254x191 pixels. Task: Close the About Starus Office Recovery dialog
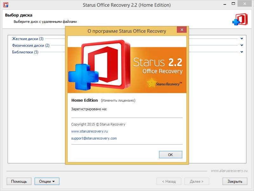(x=182, y=30)
